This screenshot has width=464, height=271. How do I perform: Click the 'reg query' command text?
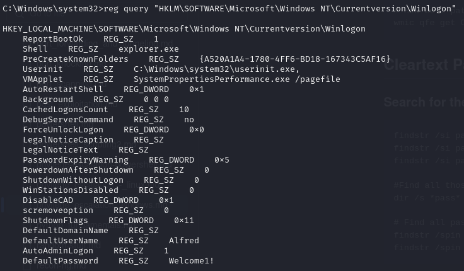(126, 9)
